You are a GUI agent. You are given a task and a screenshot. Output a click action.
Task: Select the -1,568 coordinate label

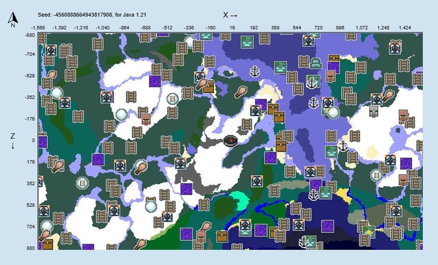point(37,26)
